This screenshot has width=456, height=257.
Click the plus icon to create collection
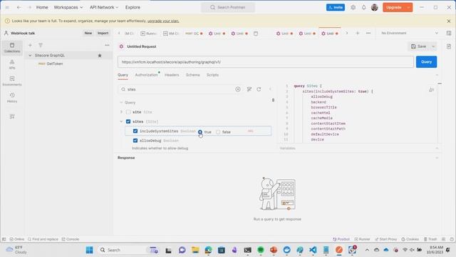click(x=30, y=45)
